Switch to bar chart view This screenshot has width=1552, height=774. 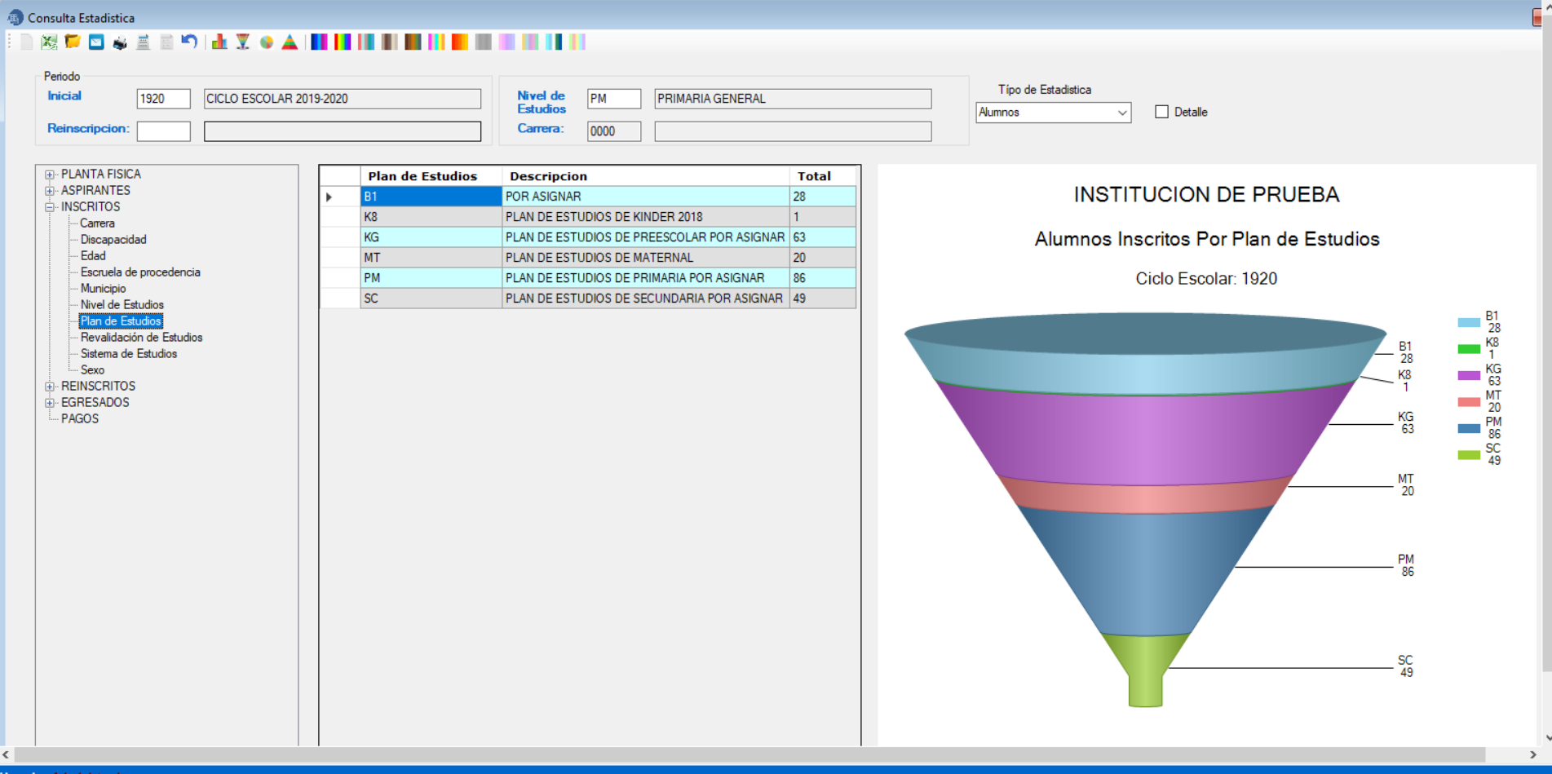click(219, 42)
